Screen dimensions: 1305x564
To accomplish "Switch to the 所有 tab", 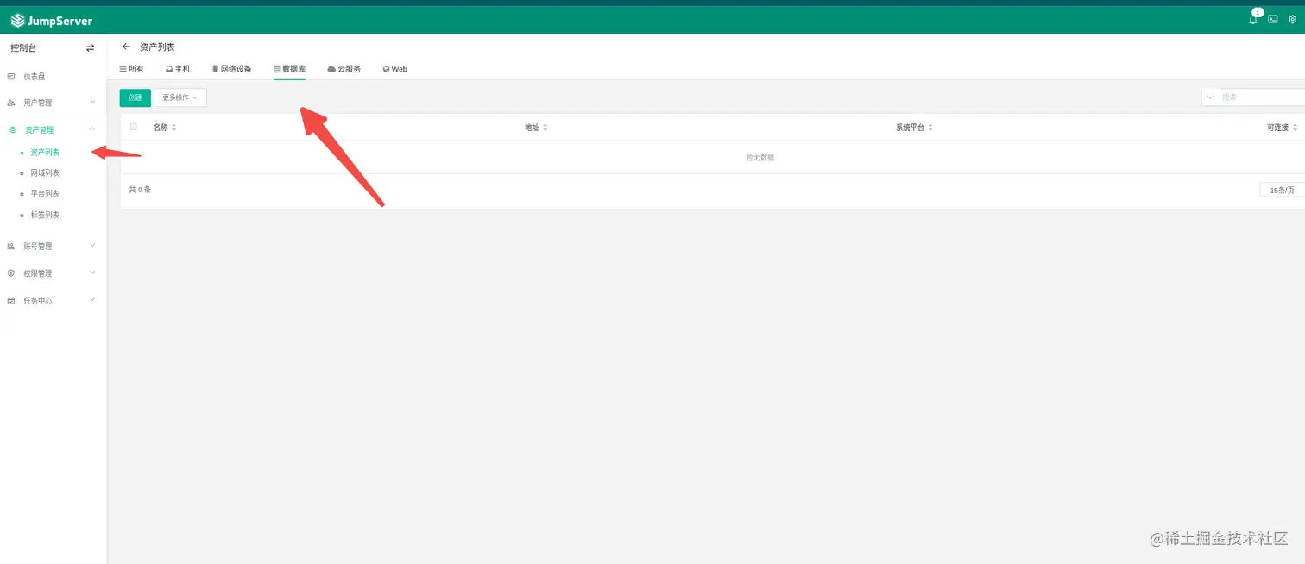I will click(x=132, y=69).
